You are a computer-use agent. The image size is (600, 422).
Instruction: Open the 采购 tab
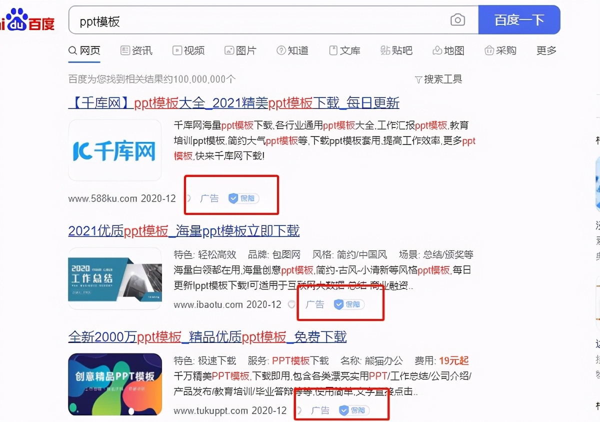tap(500, 50)
